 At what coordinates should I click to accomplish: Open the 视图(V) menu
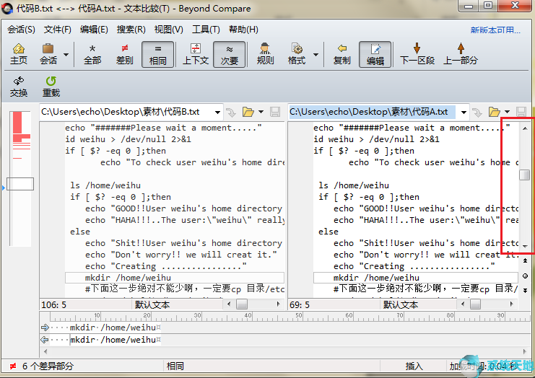[x=168, y=30]
